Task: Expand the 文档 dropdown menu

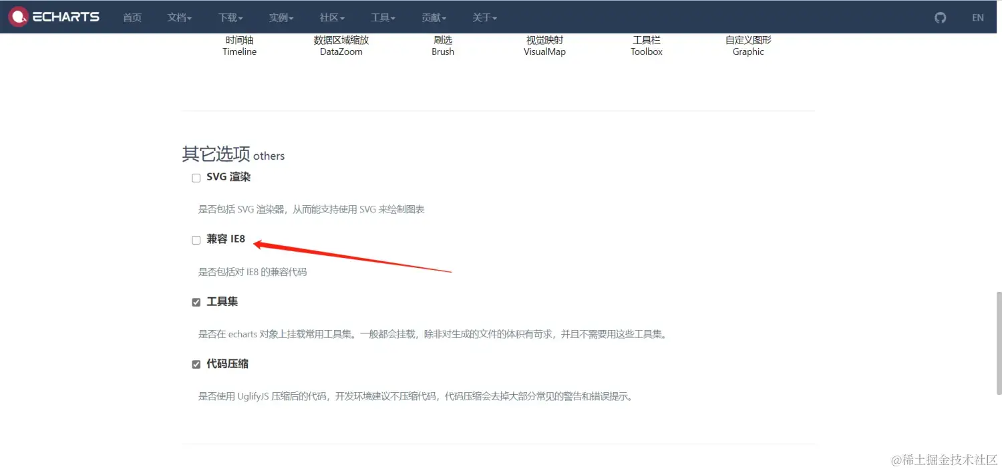Action: [x=180, y=18]
